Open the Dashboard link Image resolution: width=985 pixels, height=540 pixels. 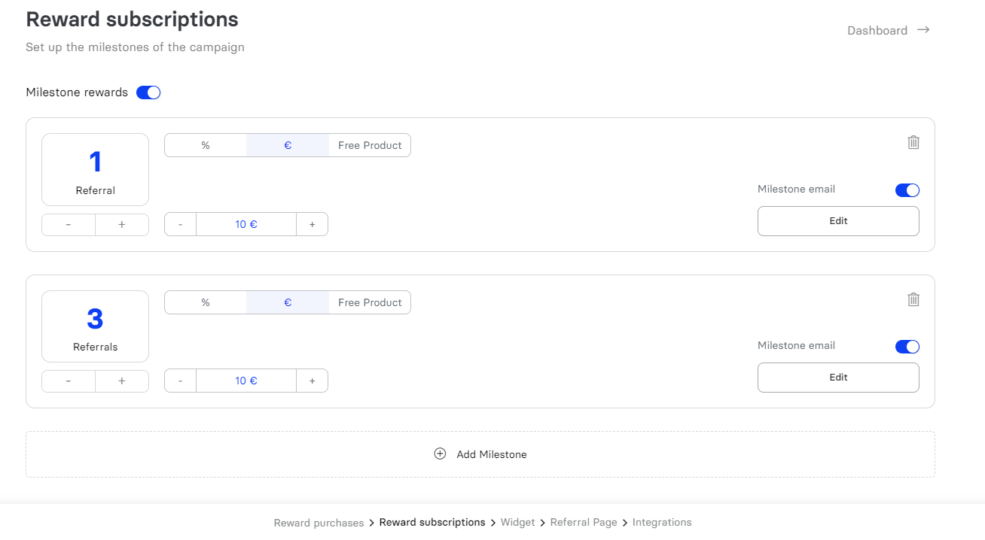pyautogui.click(x=877, y=31)
